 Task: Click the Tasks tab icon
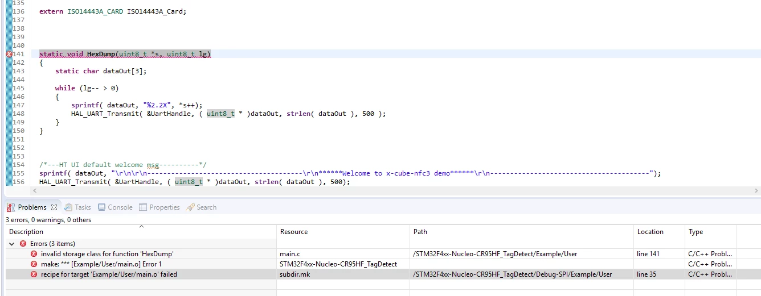point(68,207)
